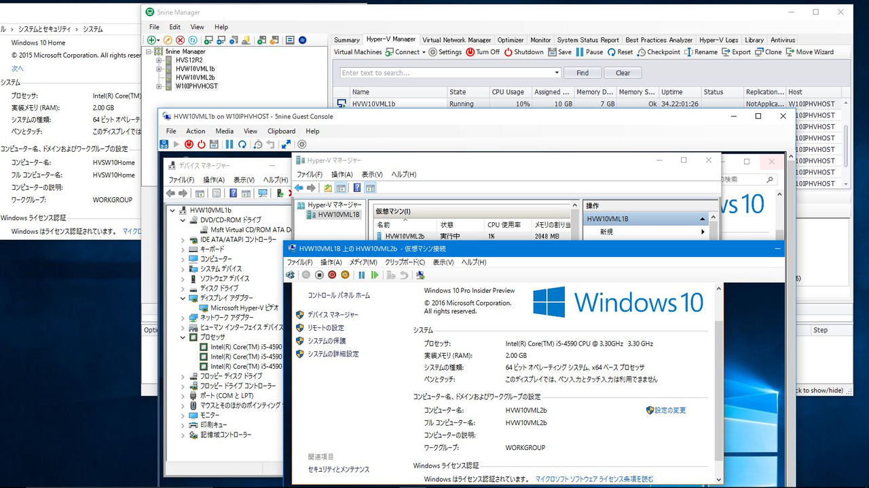Image resolution: width=869 pixels, height=488 pixels.
Task: Expand HVW10VML1b node in 5nine Manager tree
Action: tap(160, 69)
